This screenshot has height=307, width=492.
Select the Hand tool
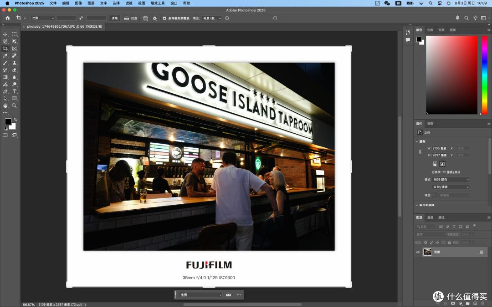pyautogui.click(x=5, y=106)
